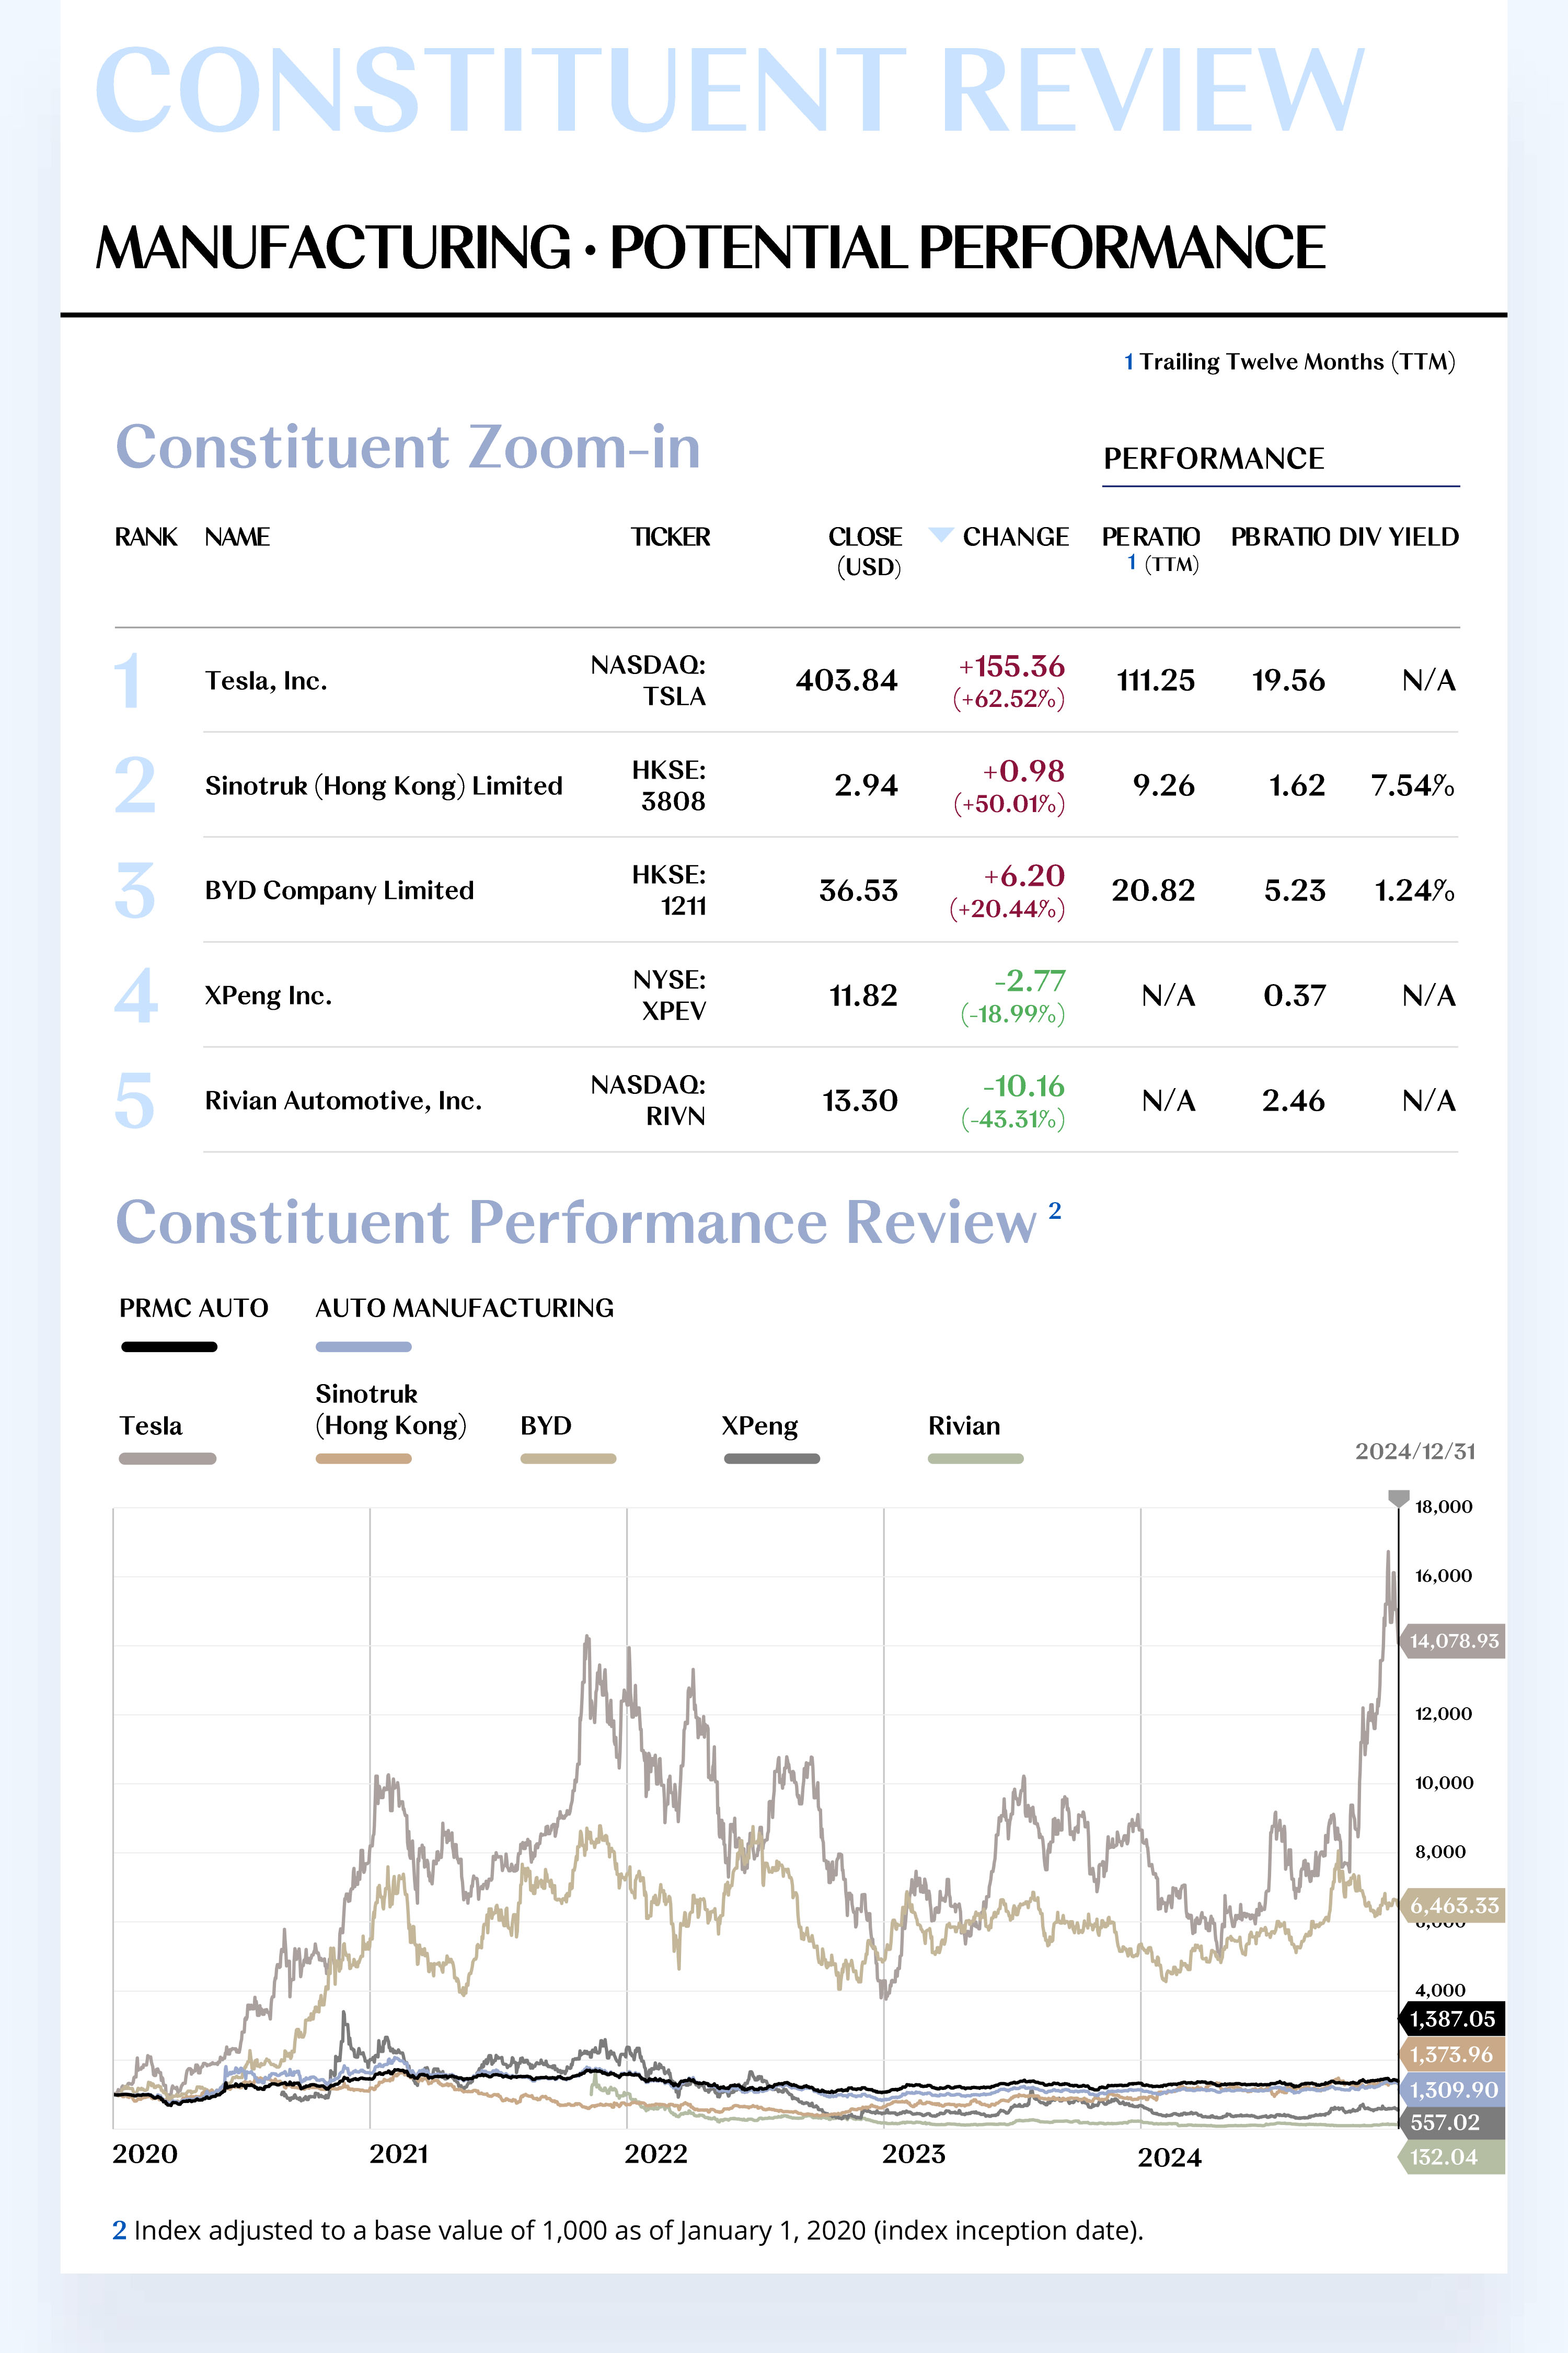This screenshot has height=2353, width=1568.
Task: Toggle PRMC AUTO legend line
Action: point(169,1346)
